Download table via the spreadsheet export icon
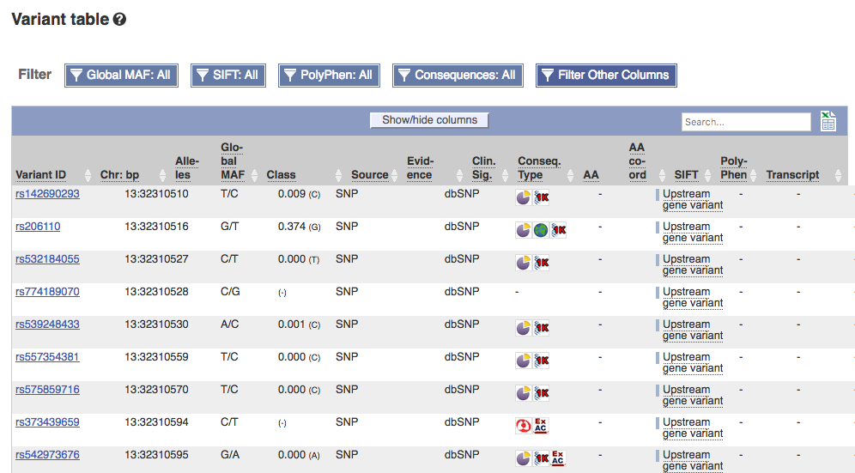Viewport: 855px width, 473px height. [828, 121]
